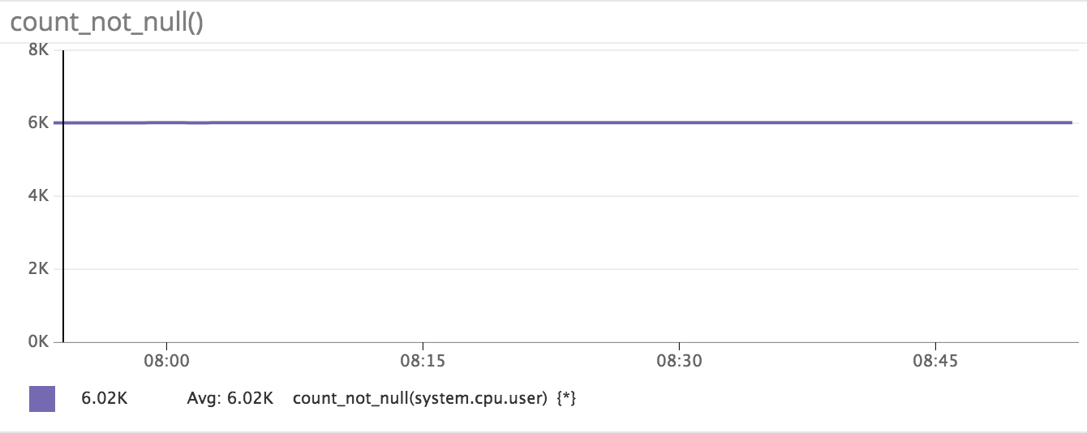Image resolution: width=1087 pixels, height=433 pixels.
Task: Select the 8K y-axis label
Action: 39,50
